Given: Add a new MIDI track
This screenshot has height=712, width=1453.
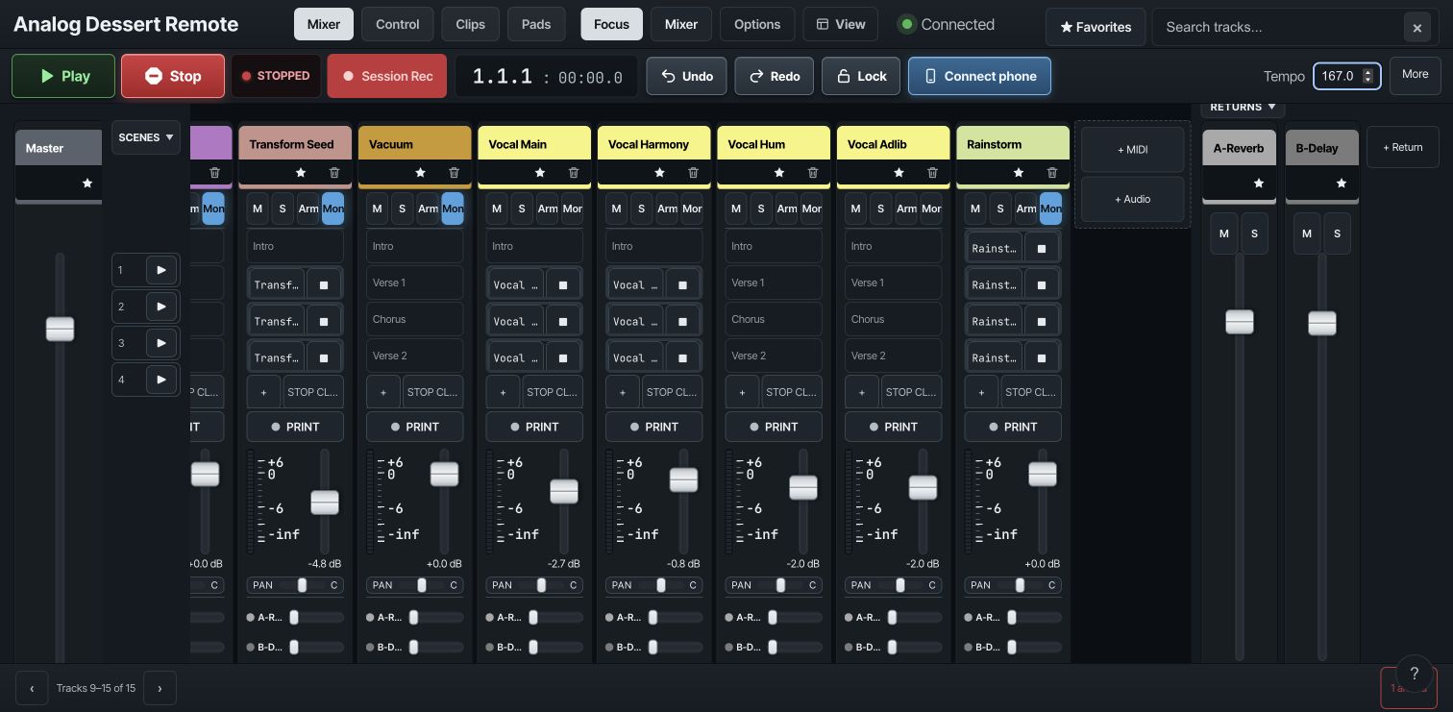Looking at the screenshot, I should click(1133, 150).
